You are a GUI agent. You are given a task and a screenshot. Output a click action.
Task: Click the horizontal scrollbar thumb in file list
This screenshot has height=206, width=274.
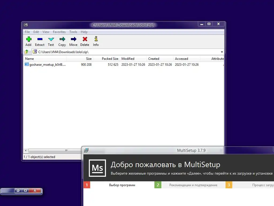coord(55,150)
